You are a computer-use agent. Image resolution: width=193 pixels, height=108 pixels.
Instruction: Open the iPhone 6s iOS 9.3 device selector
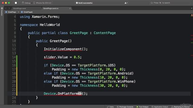[x=42, y=3]
